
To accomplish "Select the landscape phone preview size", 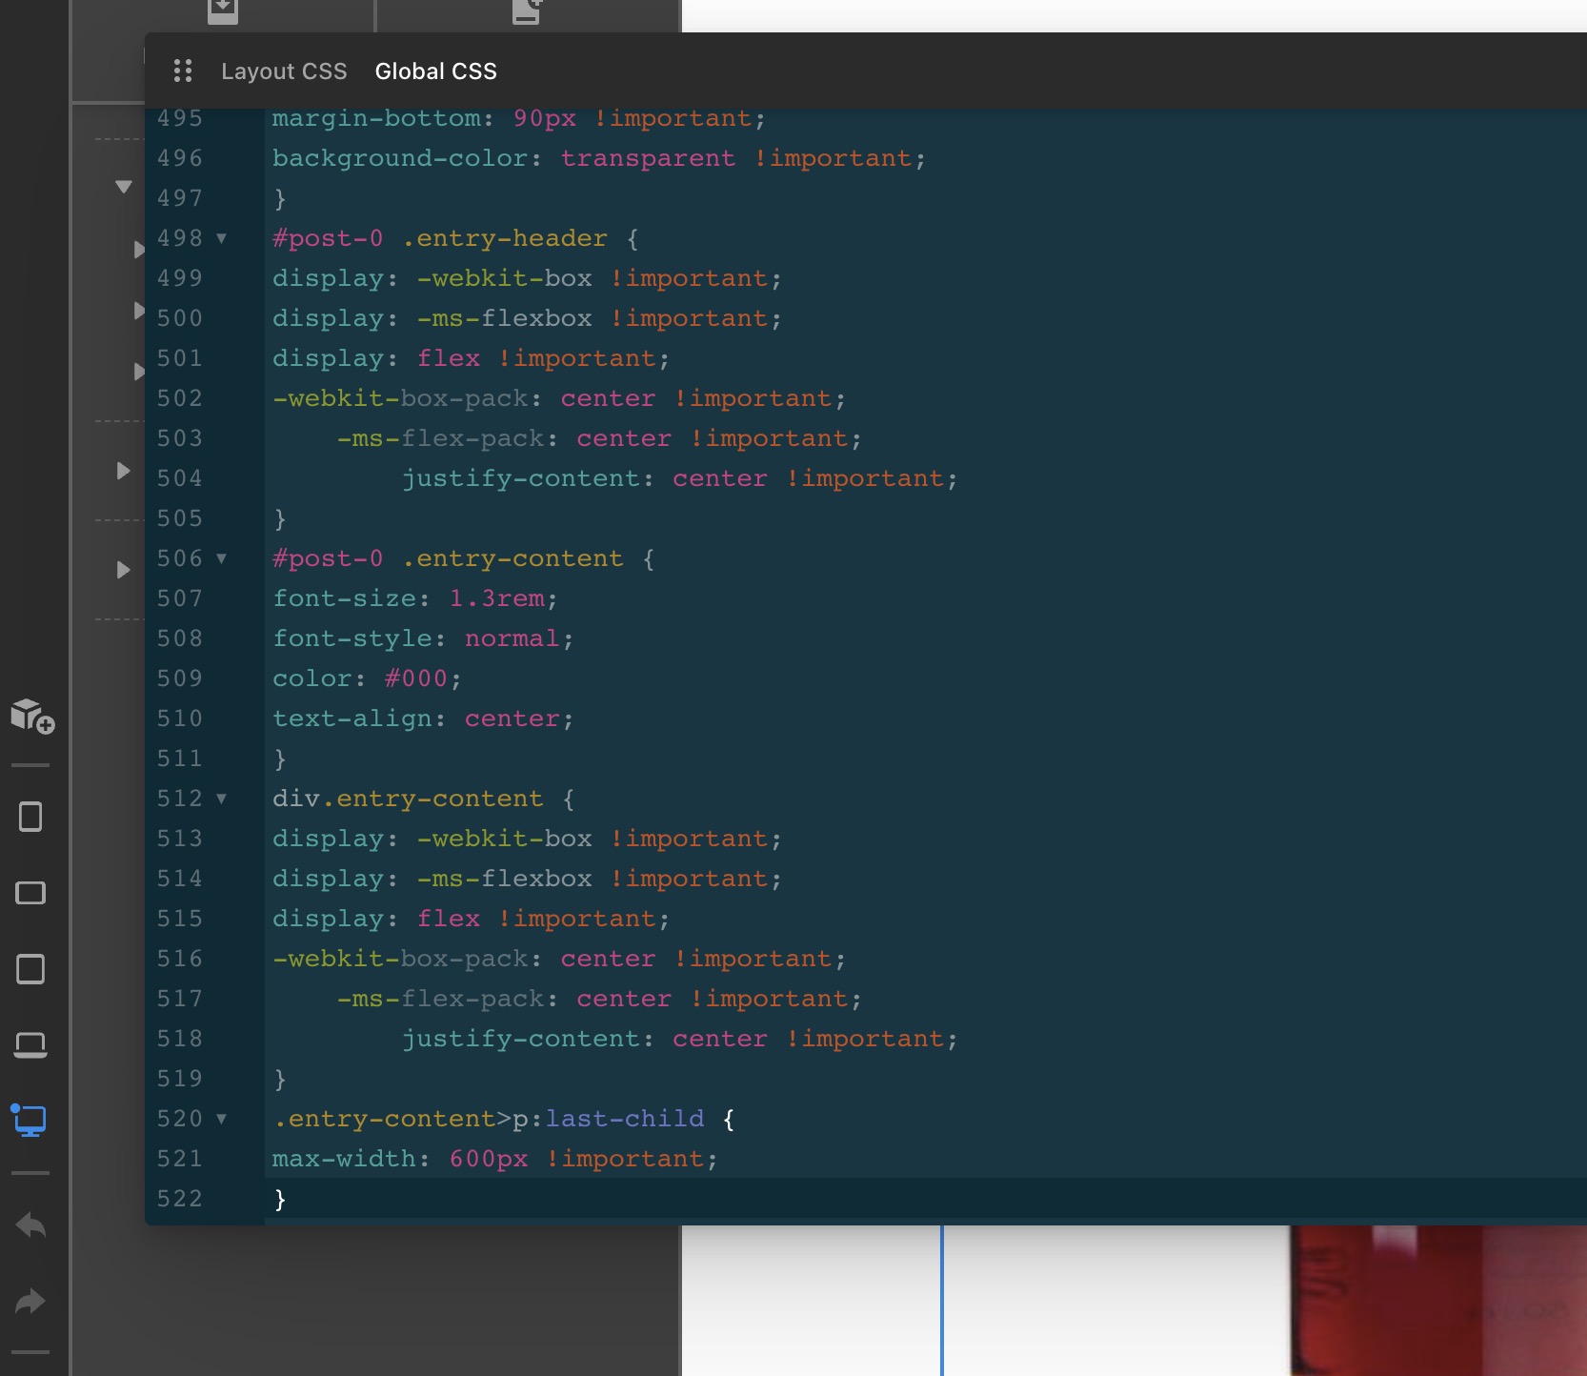I will point(30,893).
